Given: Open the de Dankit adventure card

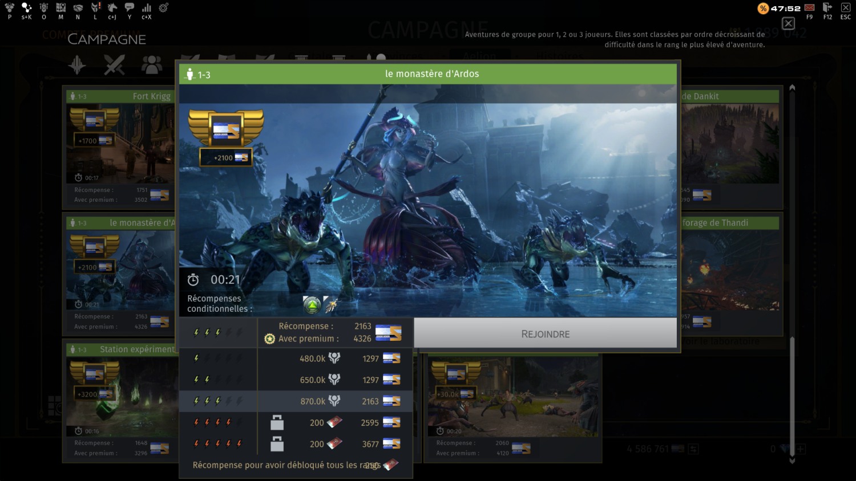Looking at the screenshot, I should point(730,148).
